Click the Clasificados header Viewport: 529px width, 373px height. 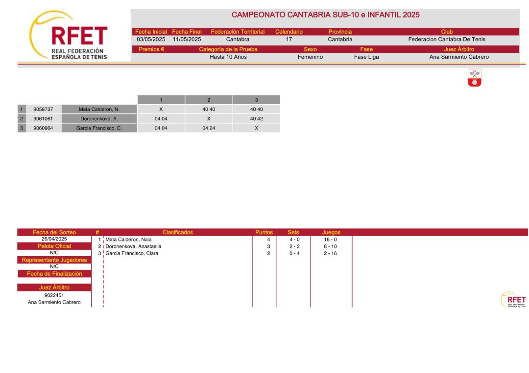[177, 232]
